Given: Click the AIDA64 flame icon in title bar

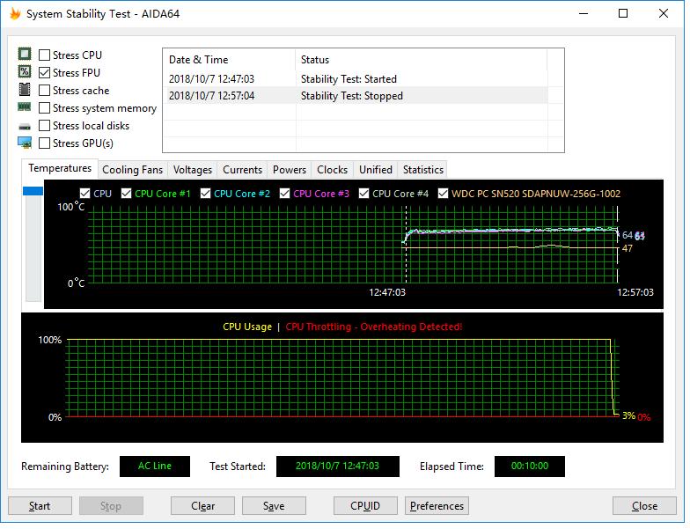Looking at the screenshot, I should coord(14,13).
